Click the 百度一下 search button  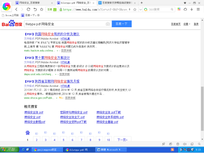[122, 24]
